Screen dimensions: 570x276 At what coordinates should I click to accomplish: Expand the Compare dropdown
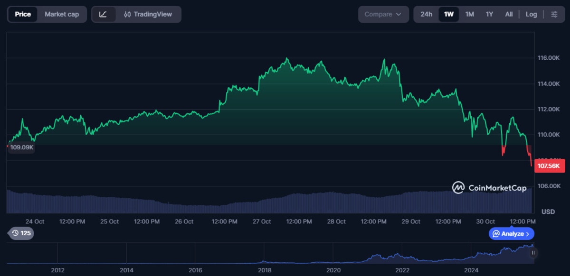tap(383, 14)
